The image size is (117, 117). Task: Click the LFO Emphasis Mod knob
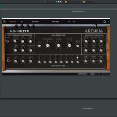(x=23, y=50)
